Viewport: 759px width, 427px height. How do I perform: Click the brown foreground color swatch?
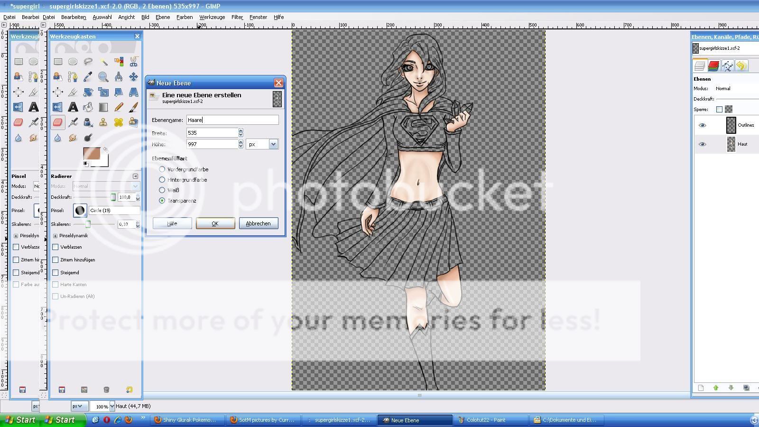coord(92,154)
